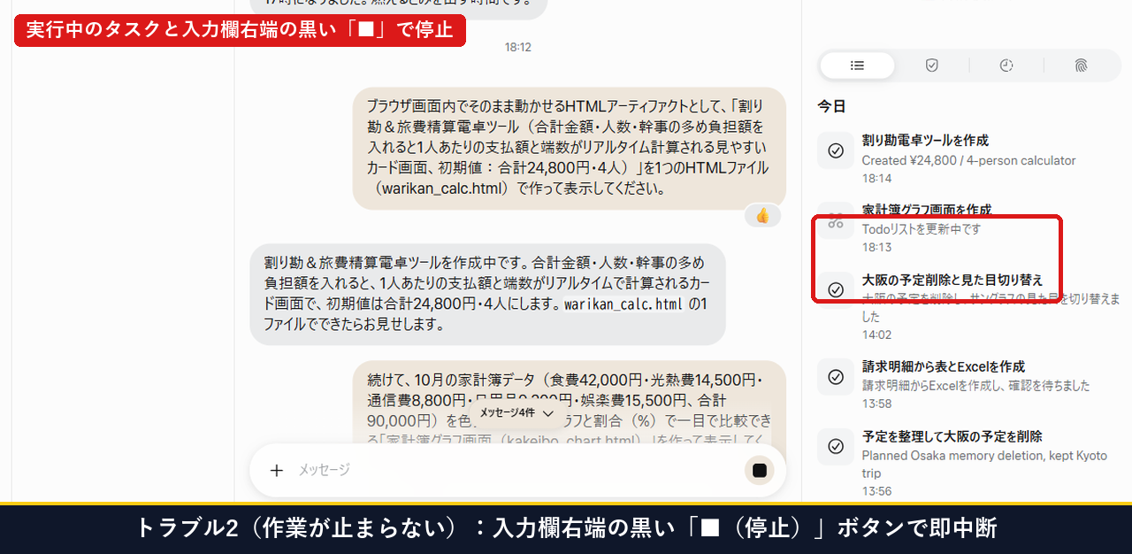Viewport: 1132px width, 554px height.
Task: Click the 14:02 timestamp in task list
Action: 876,335
